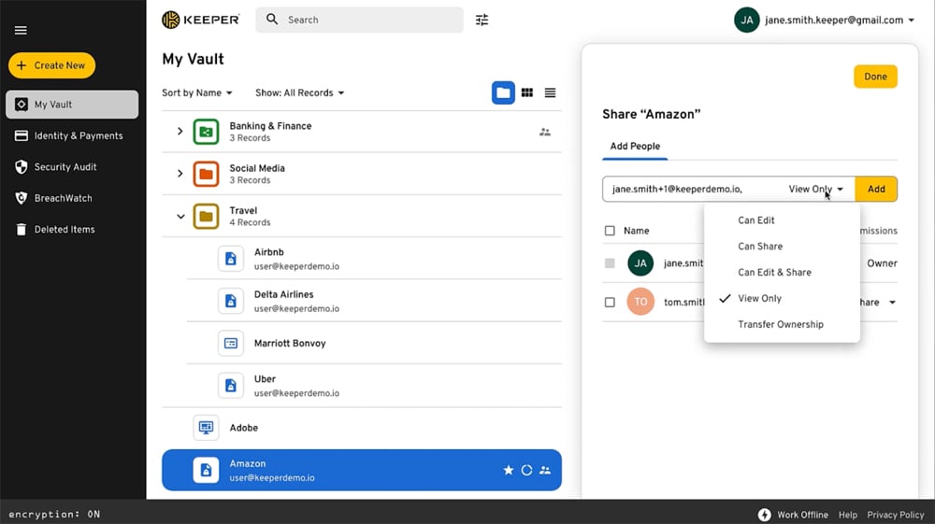Open the Sort by Name dropdown
Image resolution: width=935 pixels, height=524 pixels.
(196, 93)
